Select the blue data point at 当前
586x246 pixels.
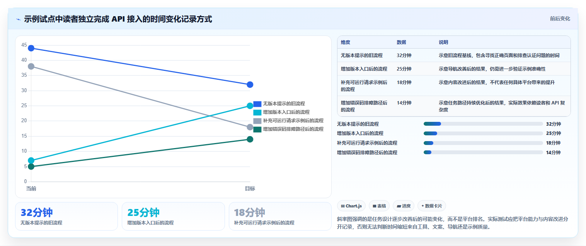click(x=31, y=48)
